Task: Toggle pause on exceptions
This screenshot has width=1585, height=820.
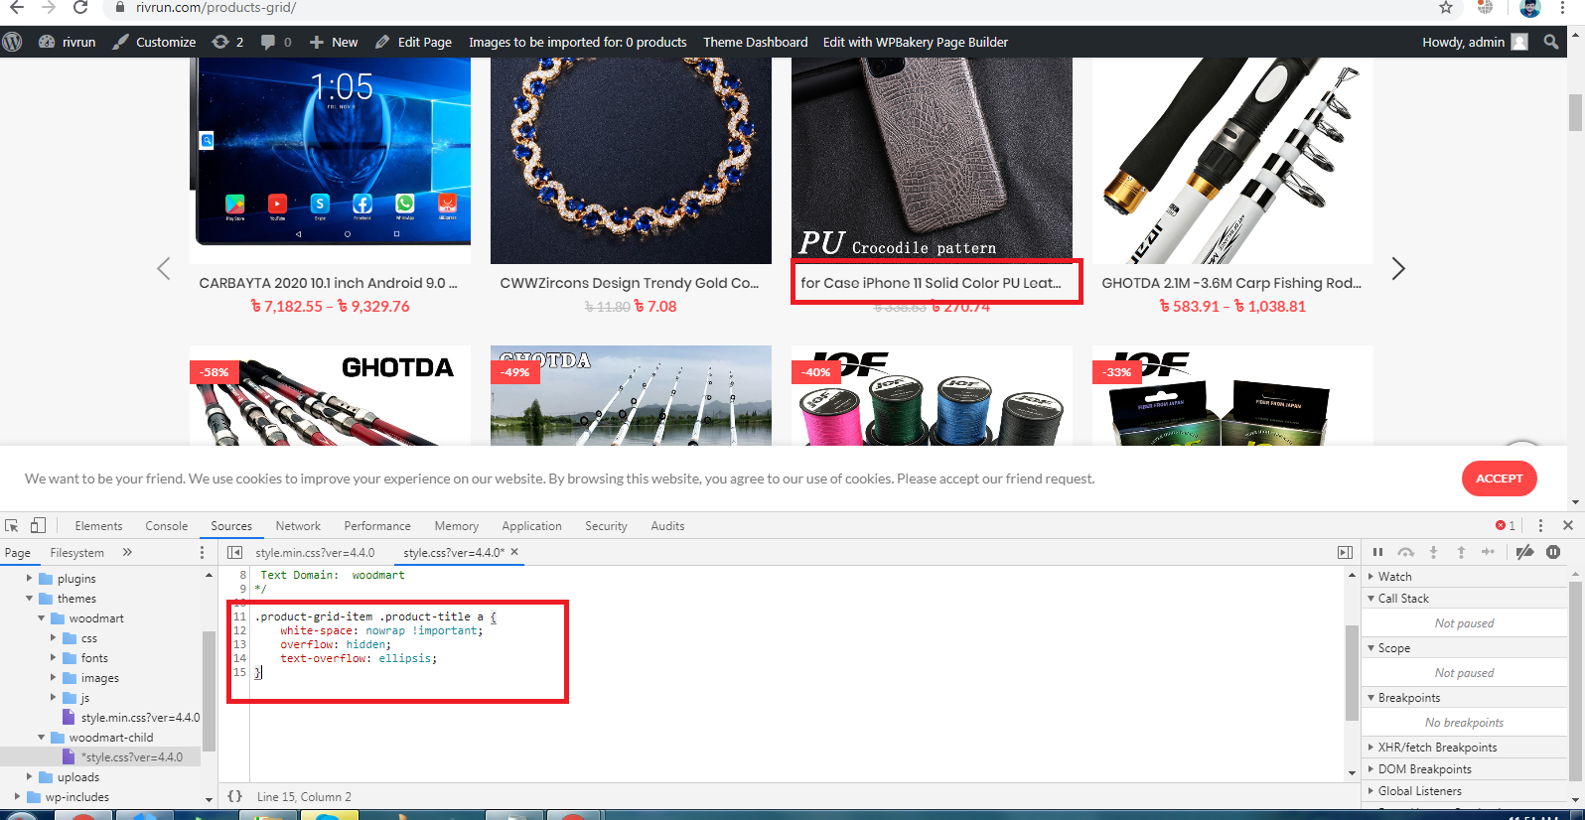Action: [x=1553, y=552]
